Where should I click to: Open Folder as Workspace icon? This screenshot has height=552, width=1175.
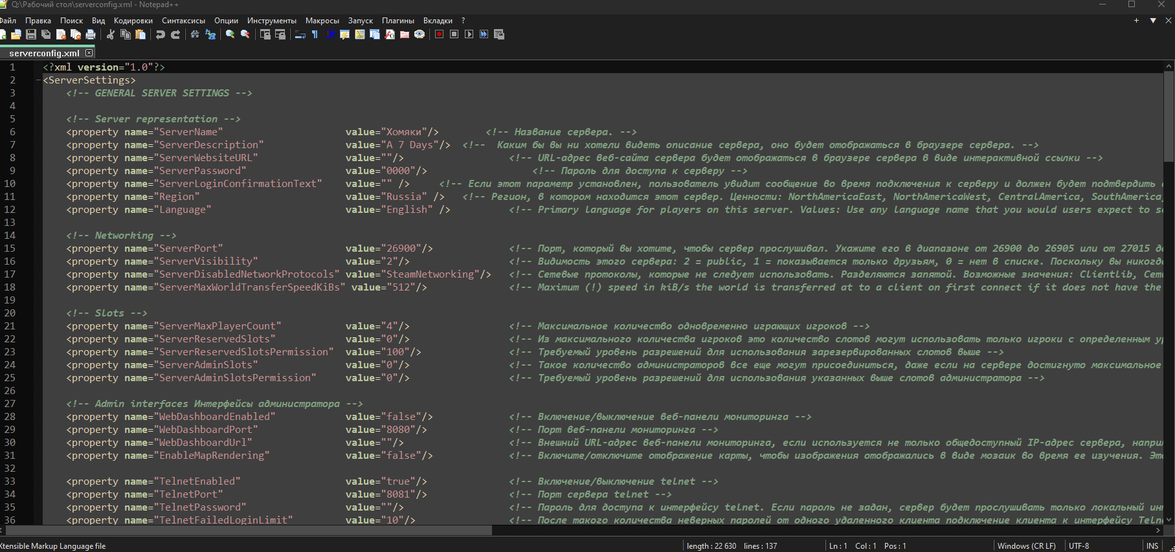point(405,34)
